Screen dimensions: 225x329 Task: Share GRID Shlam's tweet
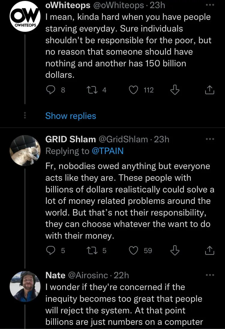pos(210,250)
